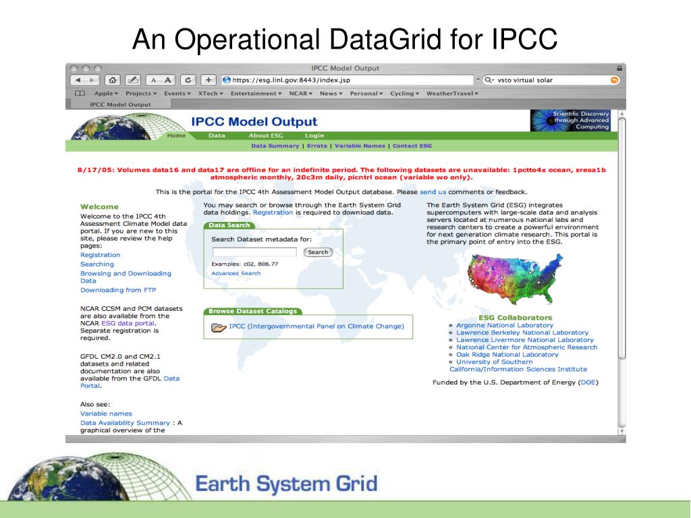Click the globe favicon in address bar

(x=227, y=80)
